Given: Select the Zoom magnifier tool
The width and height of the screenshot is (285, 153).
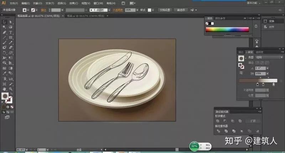Looking at the screenshot, I should pos(11,89).
